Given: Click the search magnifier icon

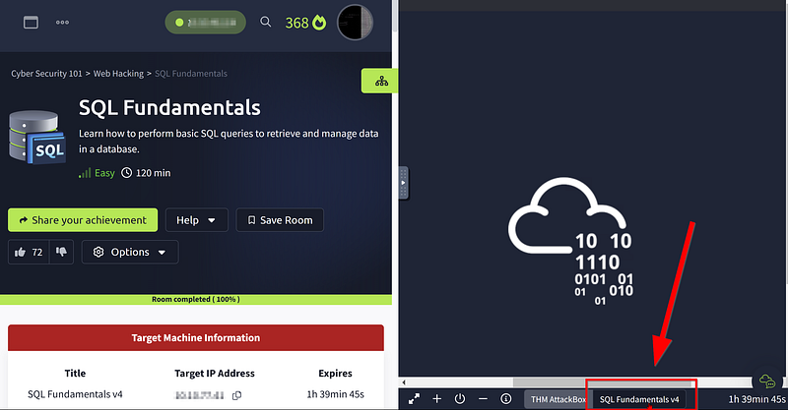Looking at the screenshot, I should click(265, 22).
